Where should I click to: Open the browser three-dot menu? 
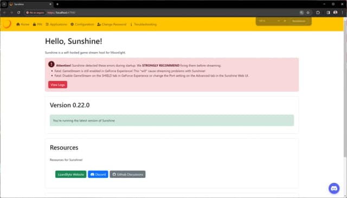(x=342, y=12)
